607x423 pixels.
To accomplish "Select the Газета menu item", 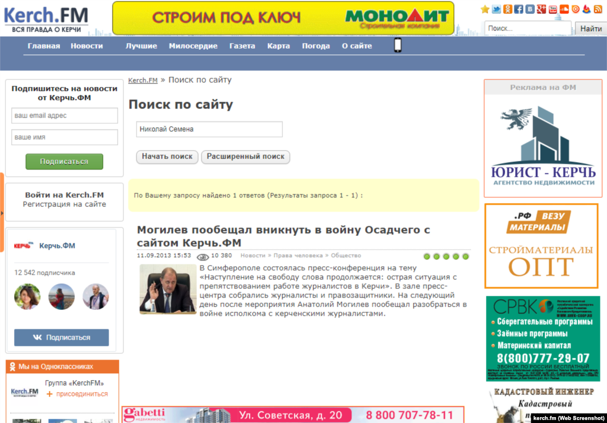I will click(x=242, y=46).
